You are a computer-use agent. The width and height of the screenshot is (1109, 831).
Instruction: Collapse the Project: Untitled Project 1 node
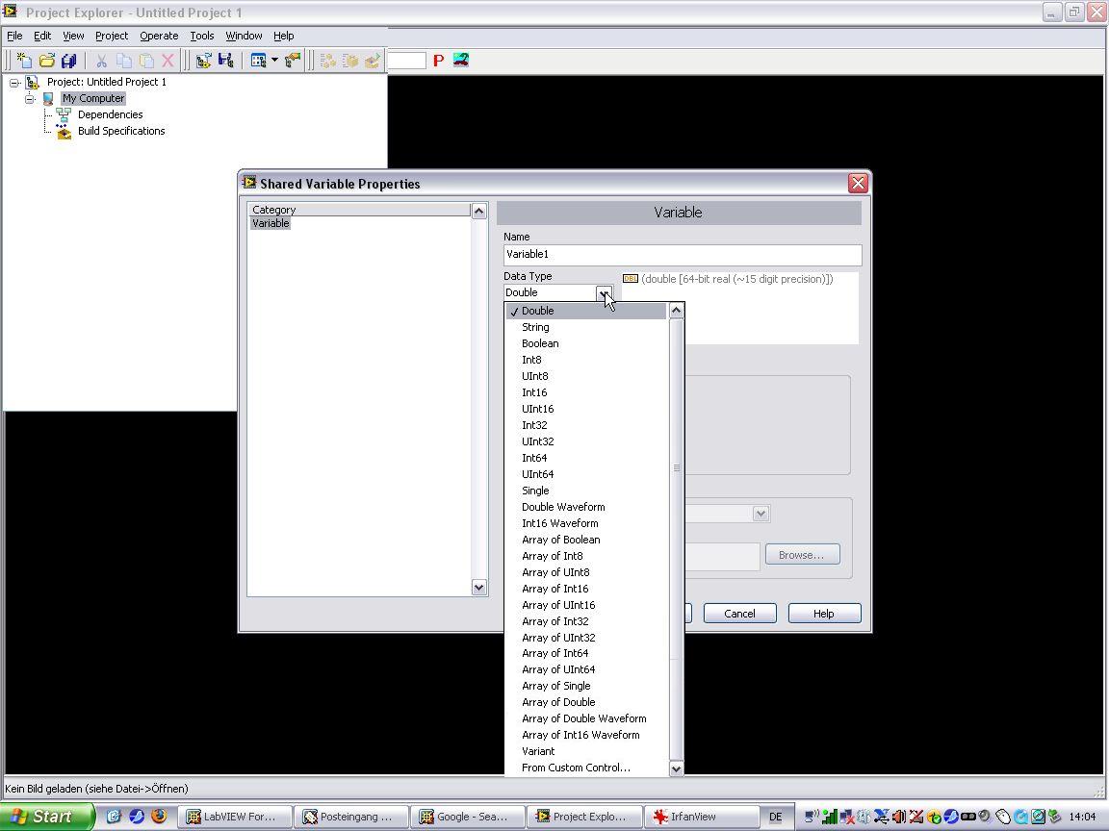14,83
